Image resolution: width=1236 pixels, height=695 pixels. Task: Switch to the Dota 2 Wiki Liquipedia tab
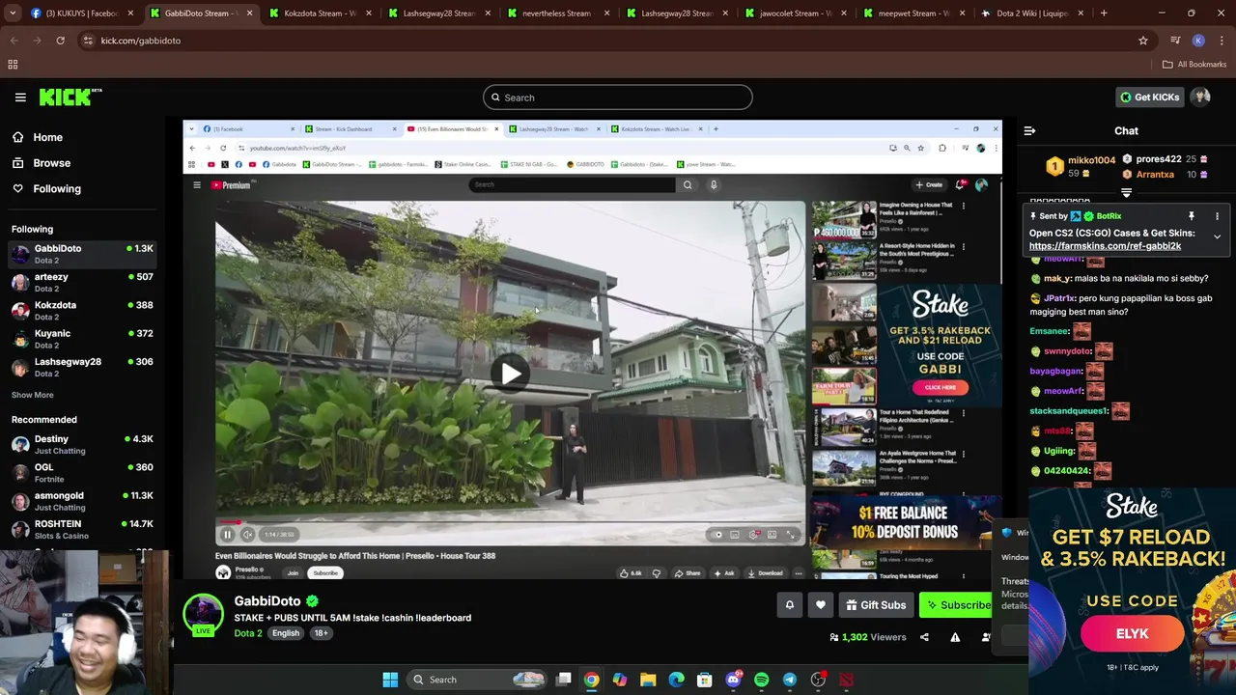click(x=1031, y=14)
